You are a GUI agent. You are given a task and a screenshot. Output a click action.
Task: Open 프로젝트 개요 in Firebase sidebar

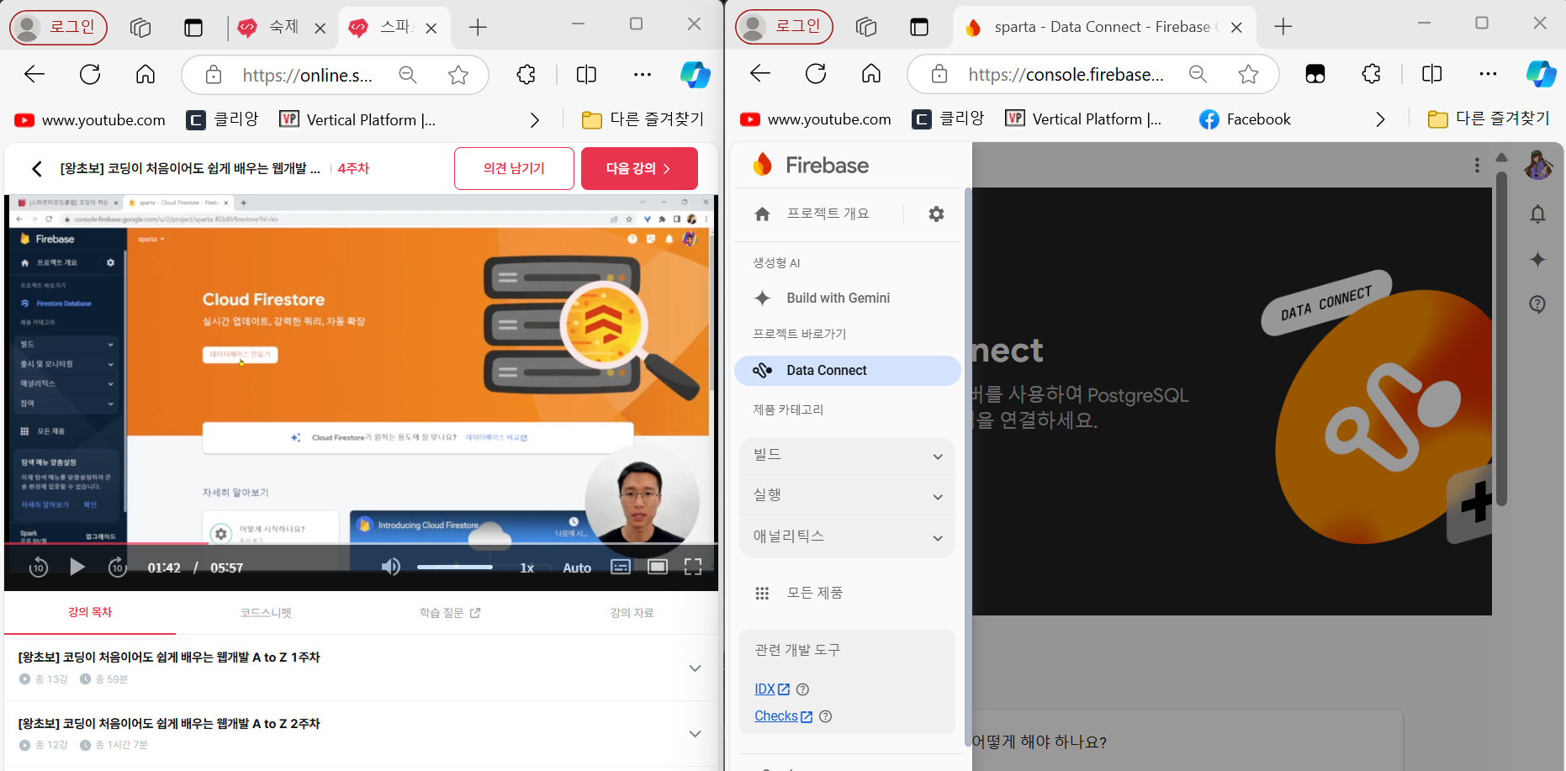[812, 214]
